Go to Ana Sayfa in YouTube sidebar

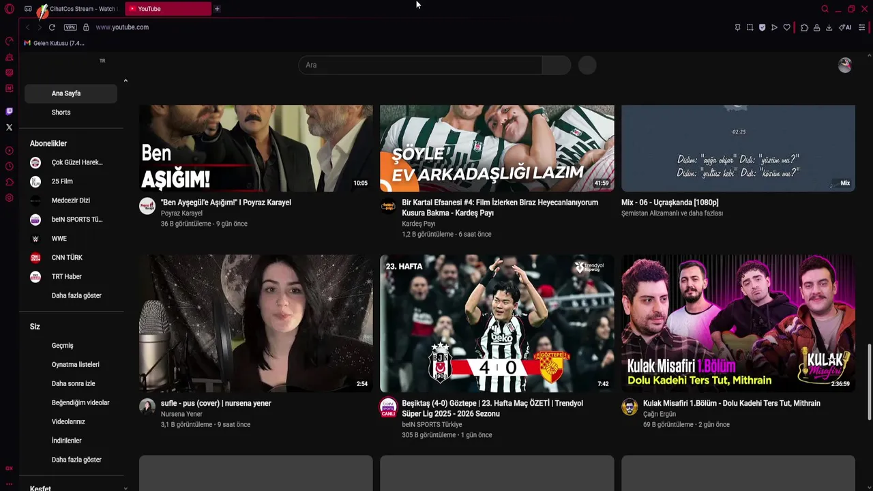[x=71, y=93]
